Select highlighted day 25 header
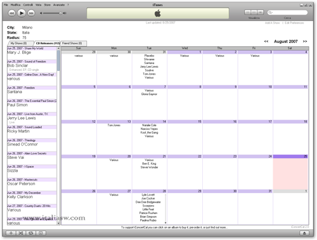Viewport: 317px width, 240px height. coord(290,156)
